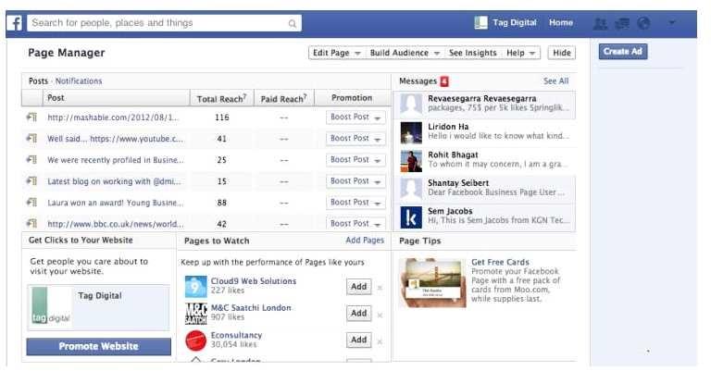Open message from Rohit Bhagat

[x=484, y=160]
